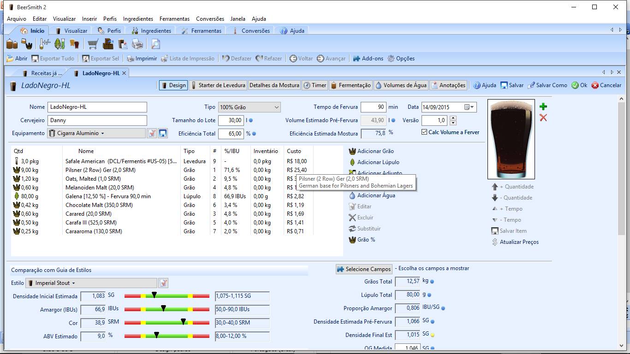Image resolution: width=630 pixels, height=354 pixels.
Task: Open the print preview magnifier icon
Action: coord(155,44)
